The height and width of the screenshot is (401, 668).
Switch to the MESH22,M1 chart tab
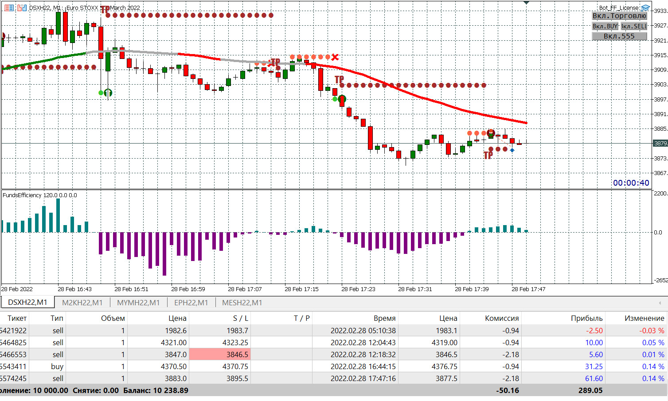tap(242, 303)
